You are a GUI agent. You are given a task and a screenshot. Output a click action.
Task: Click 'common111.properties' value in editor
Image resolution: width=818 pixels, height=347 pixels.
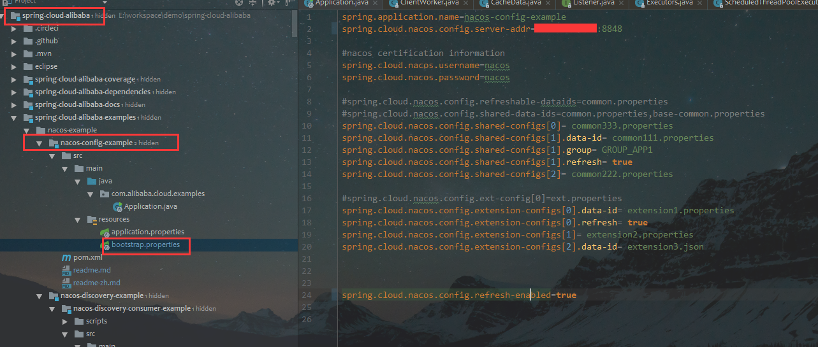tap(663, 138)
